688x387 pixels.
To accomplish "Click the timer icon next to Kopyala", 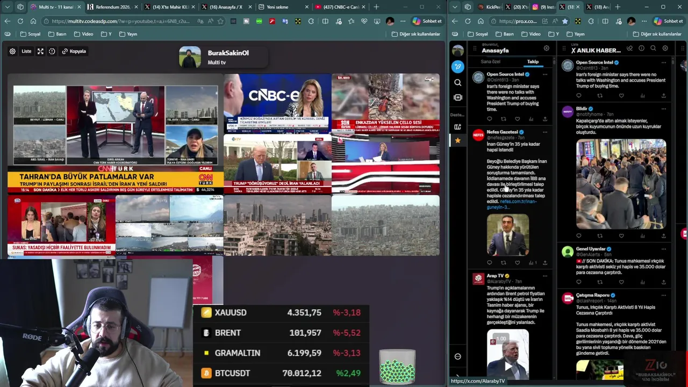I will tap(52, 51).
